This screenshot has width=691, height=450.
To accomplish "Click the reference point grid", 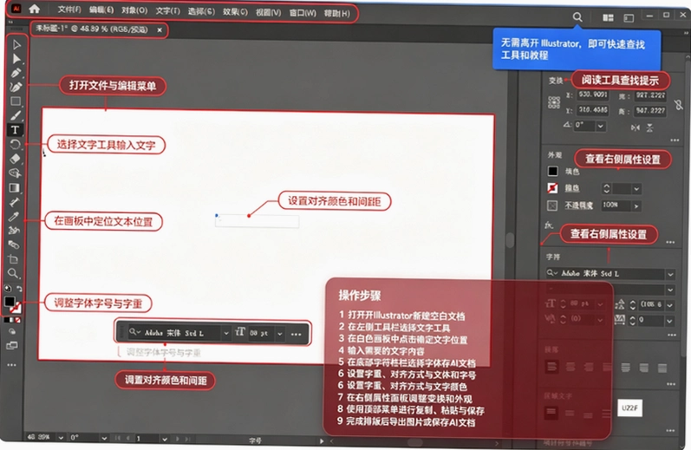I will click(554, 102).
